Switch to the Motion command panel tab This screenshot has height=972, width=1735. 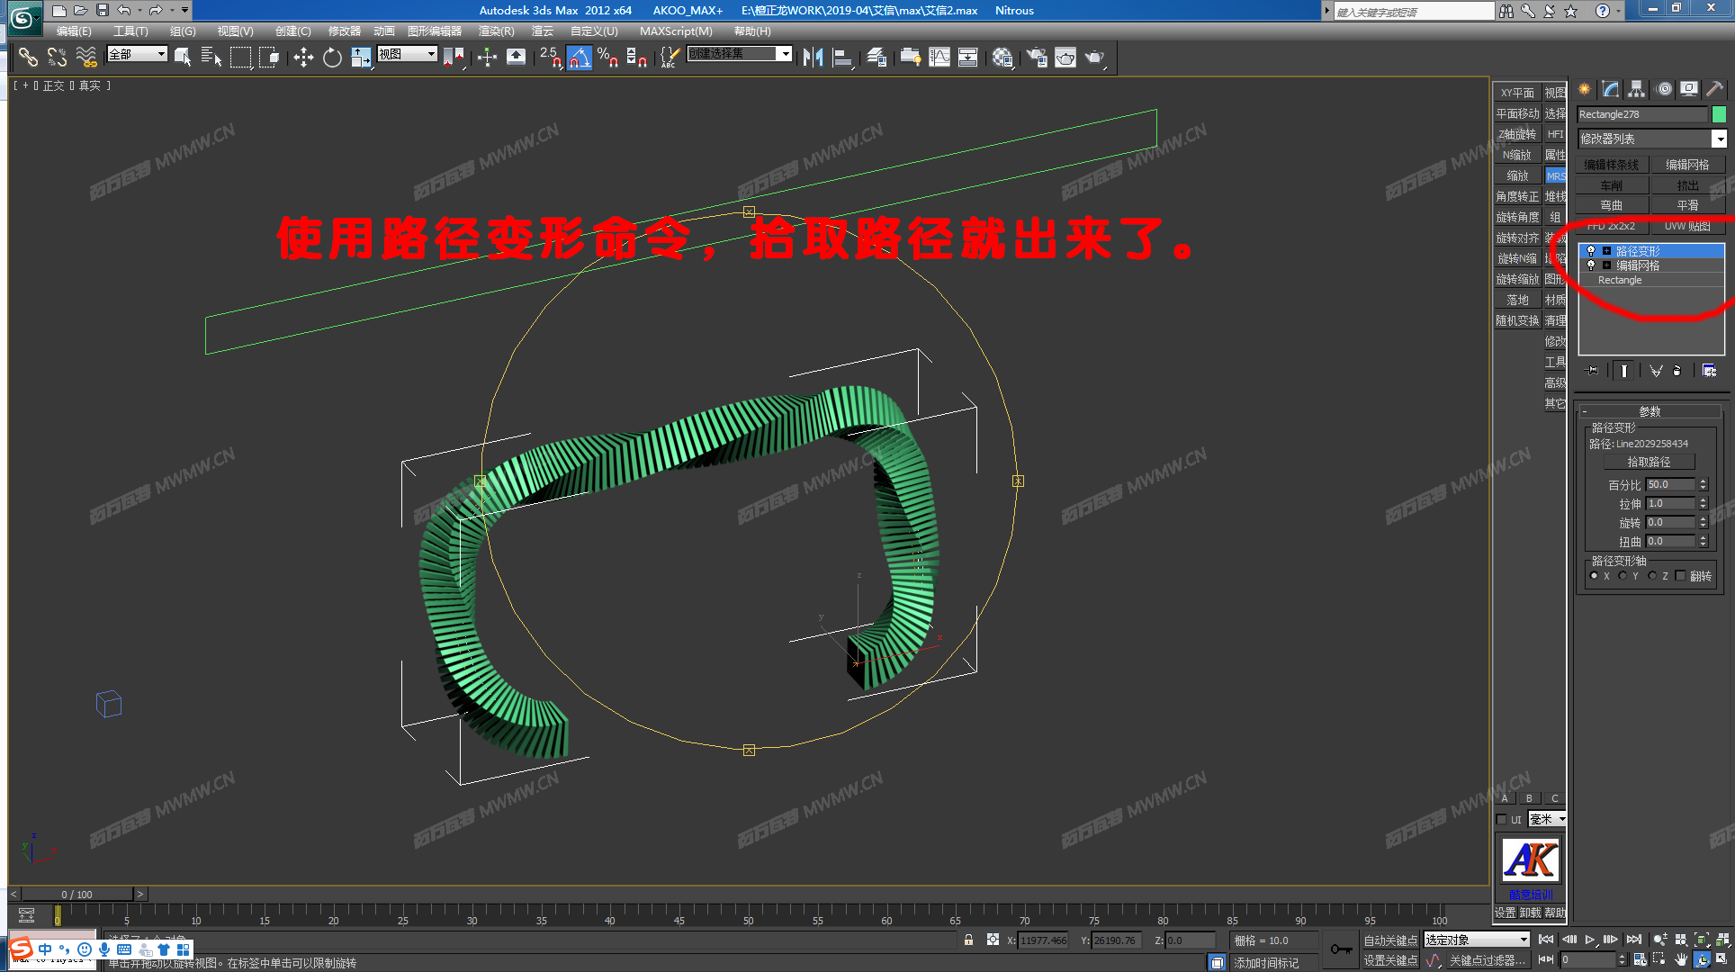click(x=1664, y=88)
